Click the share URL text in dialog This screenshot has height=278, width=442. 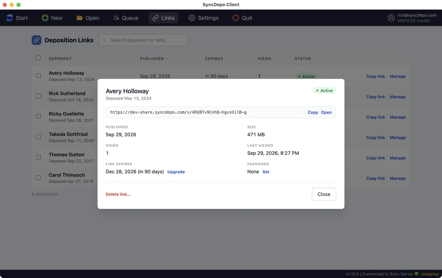pyautogui.click(x=178, y=112)
